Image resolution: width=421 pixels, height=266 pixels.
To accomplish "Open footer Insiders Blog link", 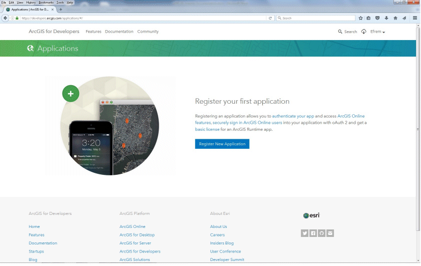I will tap(222, 243).
